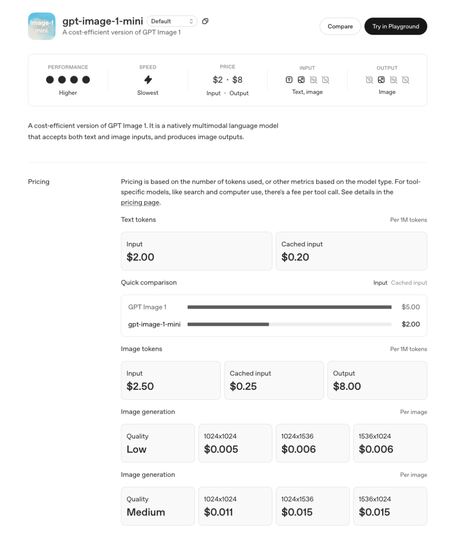Click the lightning bolt speed icon
The width and height of the screenshot is (469, 535).
(x=148, y=80)
